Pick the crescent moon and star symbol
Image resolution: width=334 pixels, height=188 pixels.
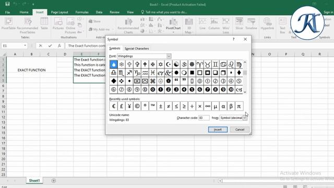(169, 64)
